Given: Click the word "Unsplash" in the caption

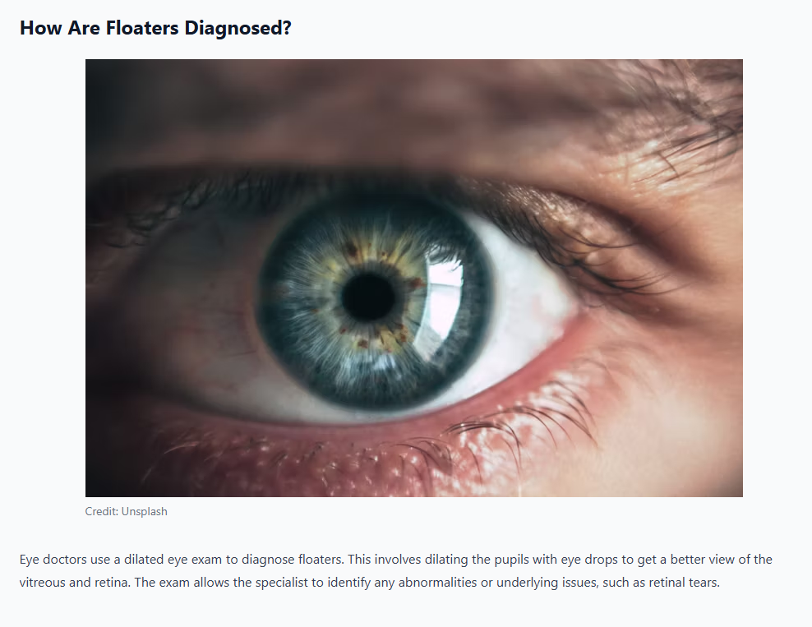Looking at the screenshot, I should [x=144, y=511].
